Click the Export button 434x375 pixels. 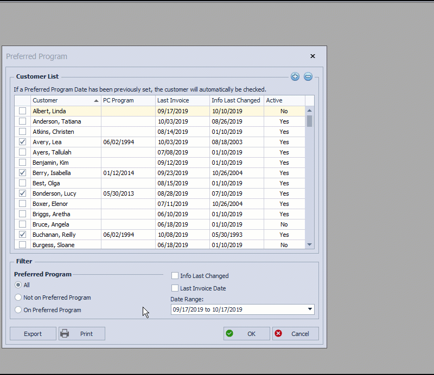pyautogui.click(x=33, y=333)
